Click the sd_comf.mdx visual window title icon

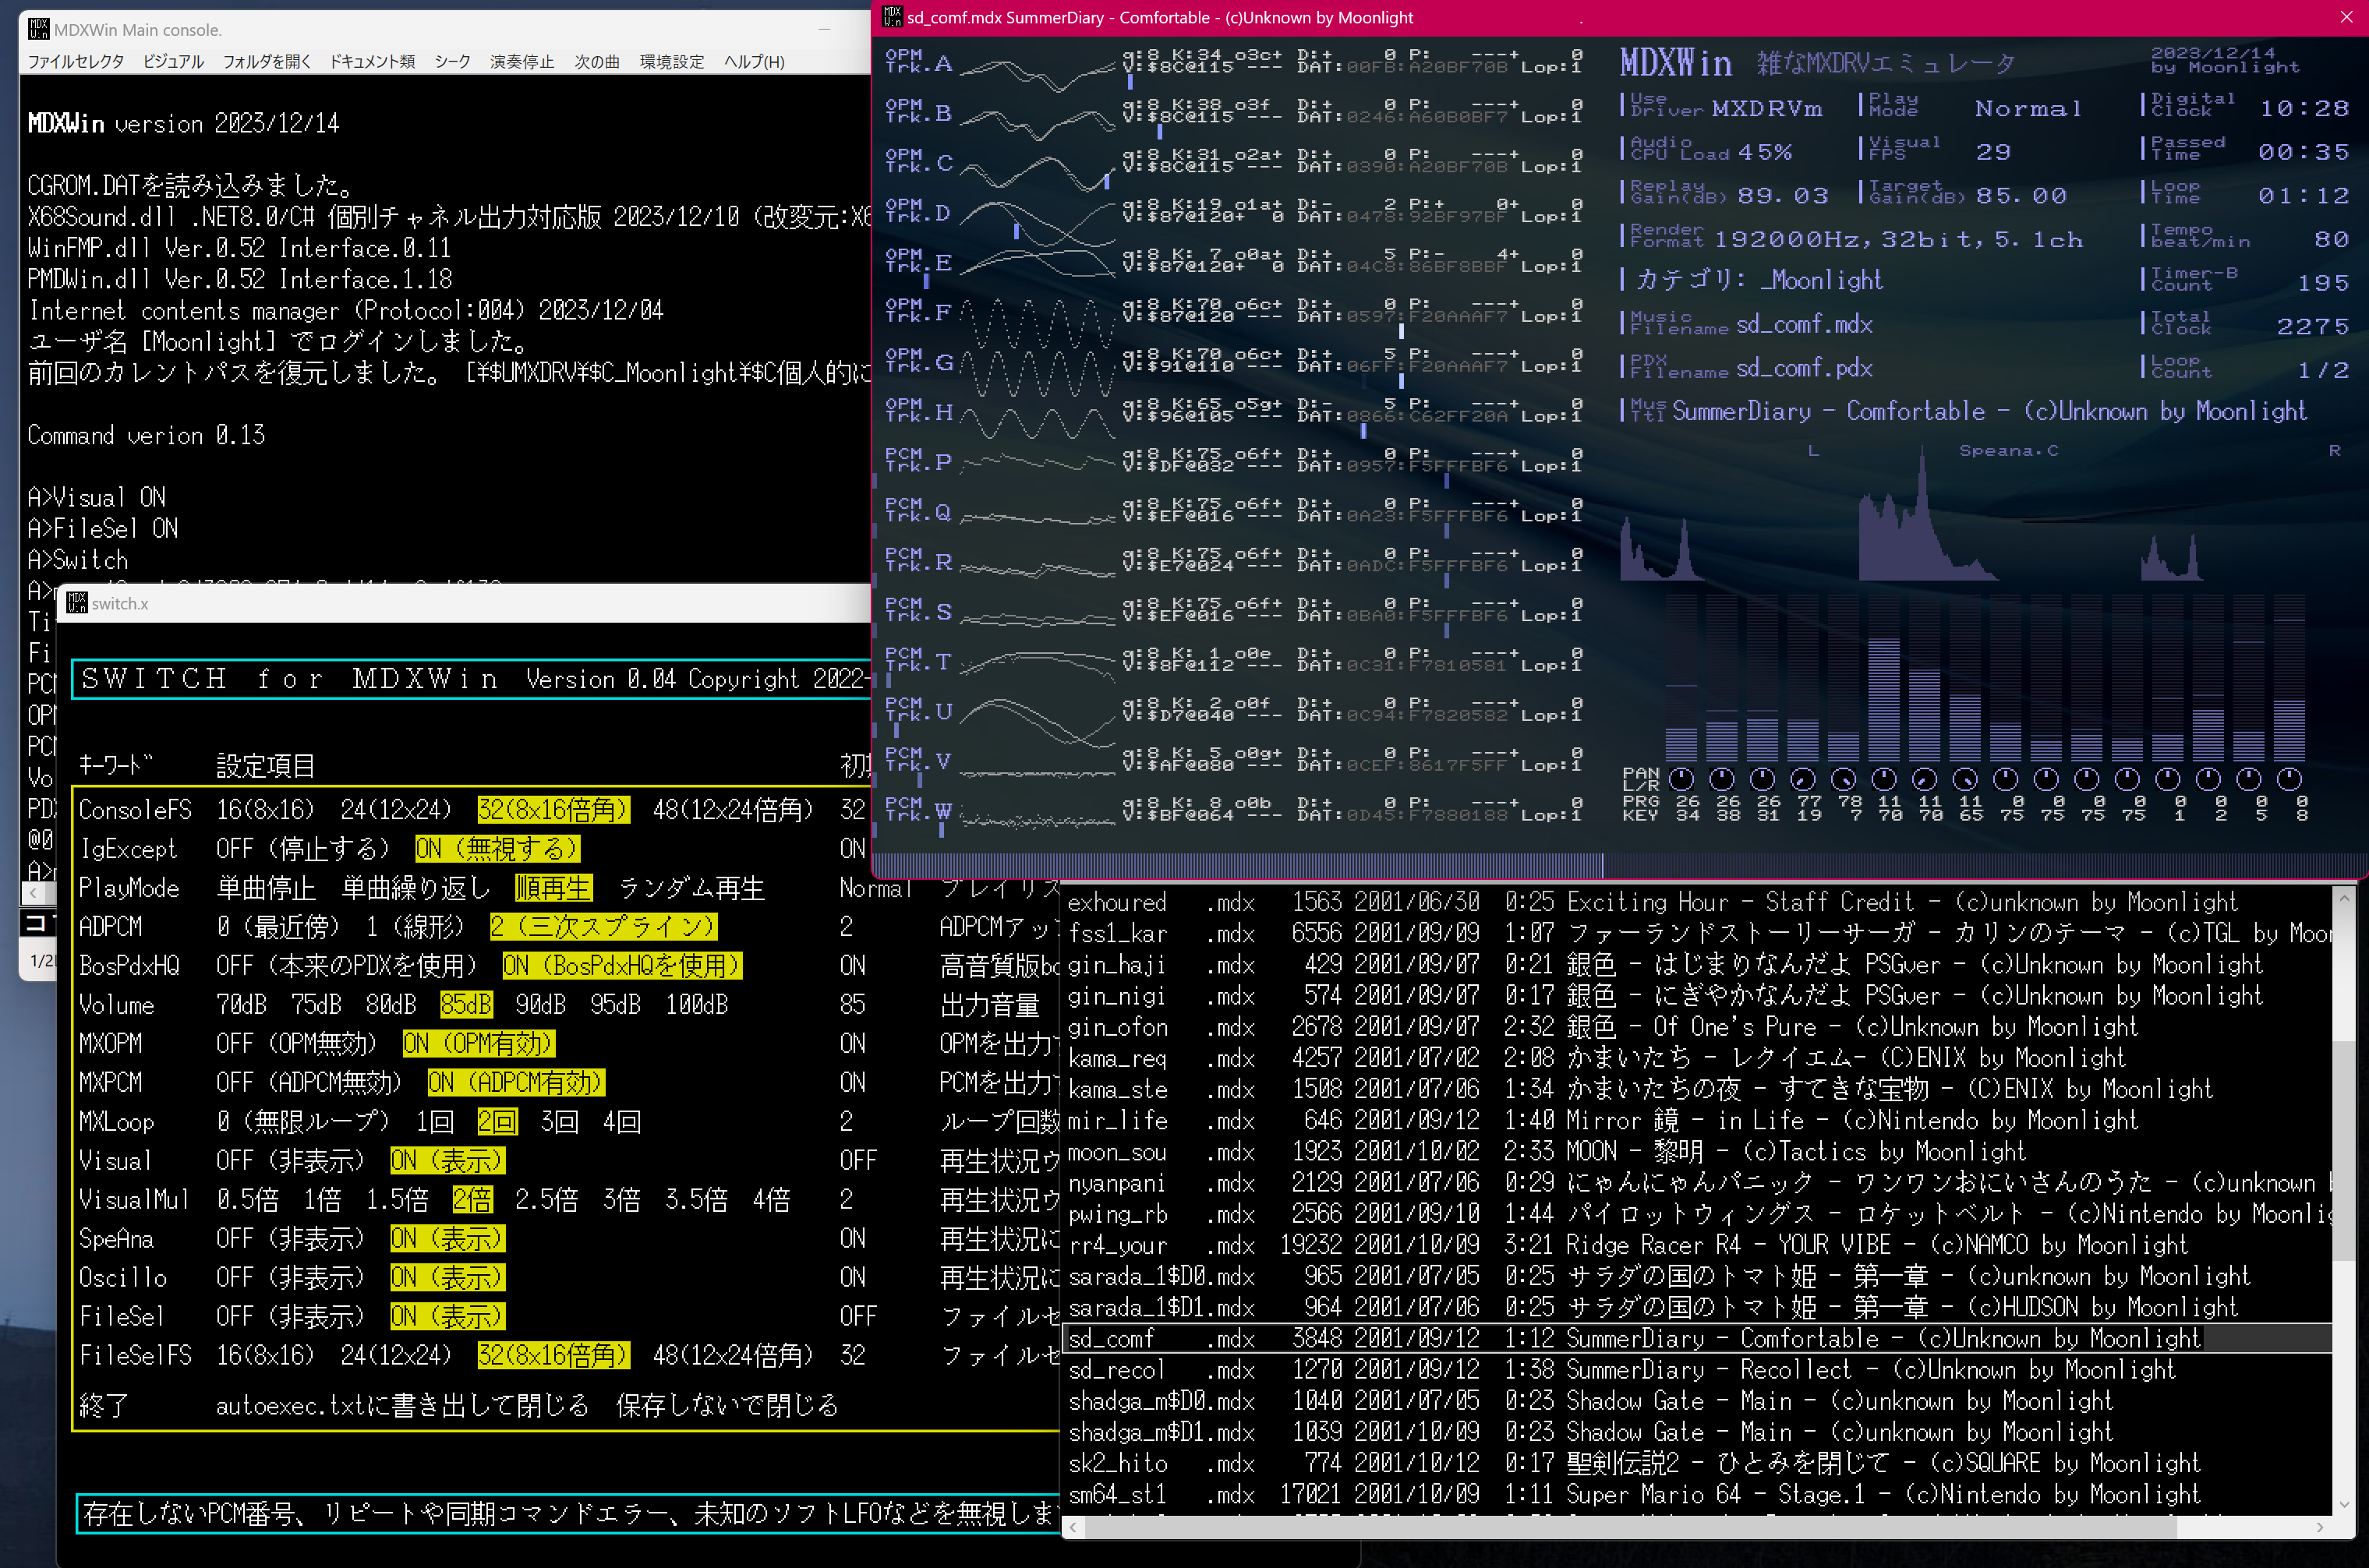pos(891,17)
